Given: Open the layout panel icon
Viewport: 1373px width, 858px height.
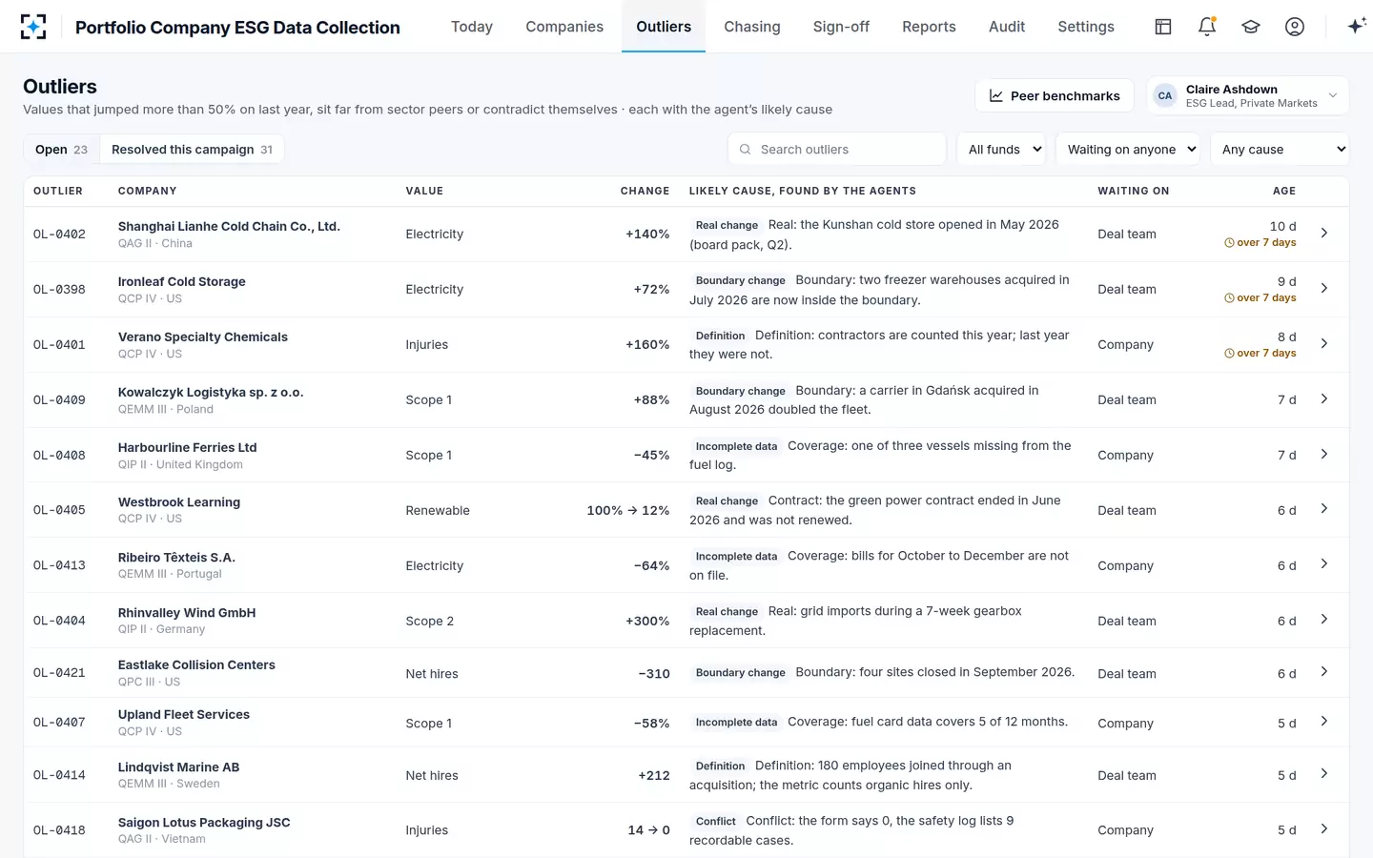Looking at the screenshot, I should 1163,27.
